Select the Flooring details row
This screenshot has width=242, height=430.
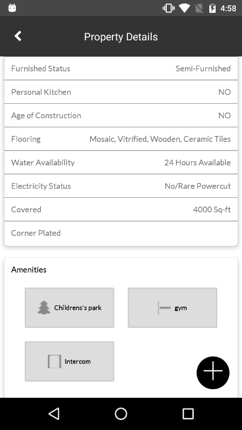coord(121,139)
